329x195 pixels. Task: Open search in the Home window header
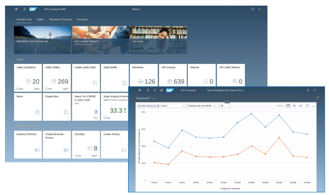253,9
